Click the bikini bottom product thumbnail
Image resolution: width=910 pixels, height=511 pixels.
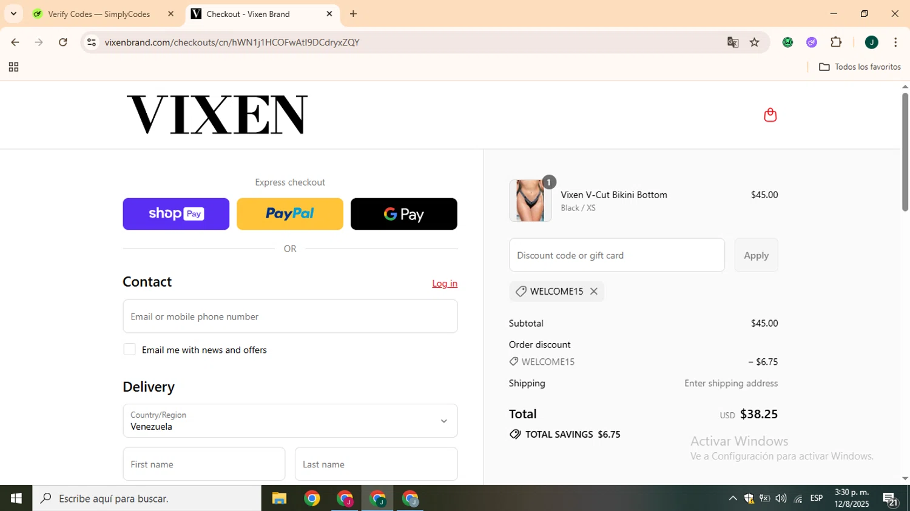point(530,201)
